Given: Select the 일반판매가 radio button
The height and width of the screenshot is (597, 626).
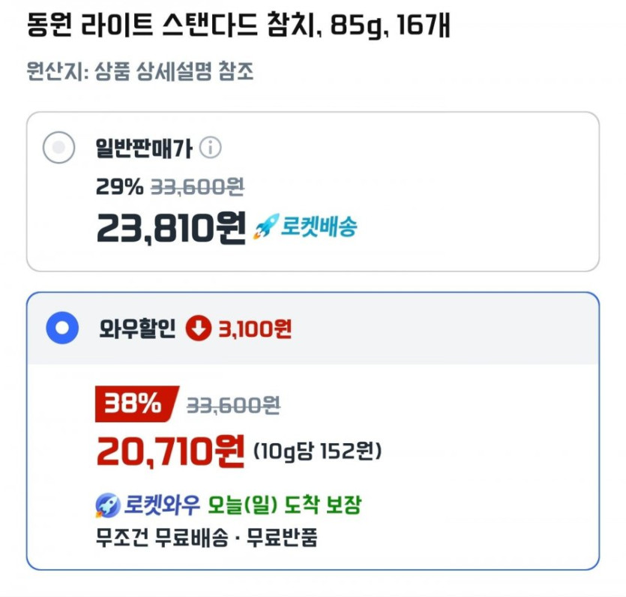Looking at the screenshot, I should 58,148.
